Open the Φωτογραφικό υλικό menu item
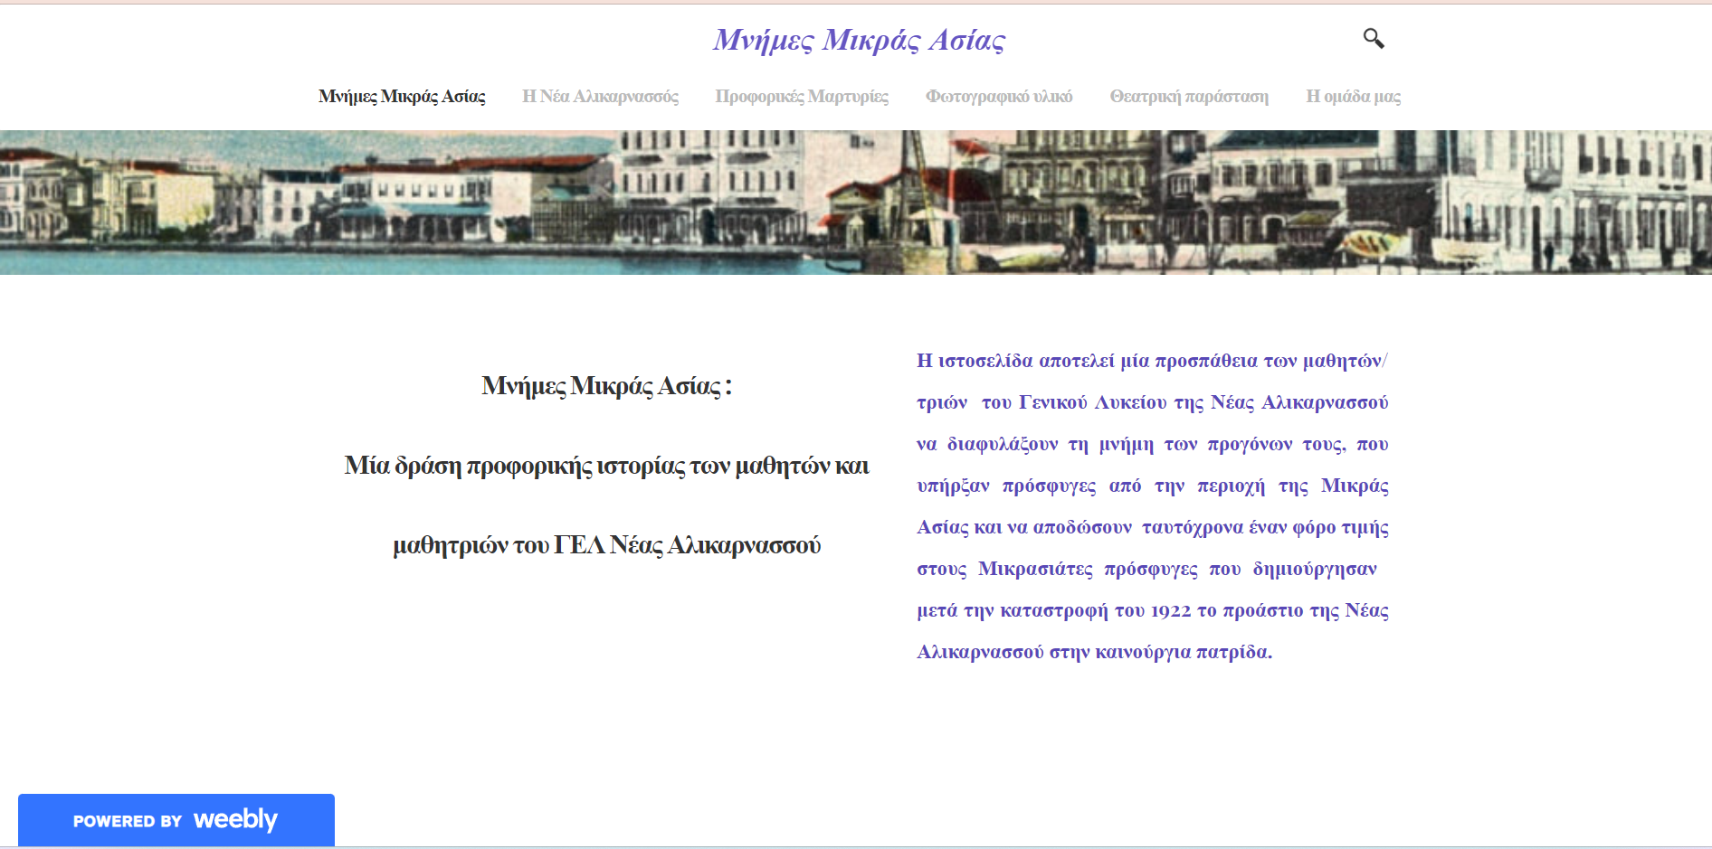Viewport: 1712px width, 849px height. 998,97
